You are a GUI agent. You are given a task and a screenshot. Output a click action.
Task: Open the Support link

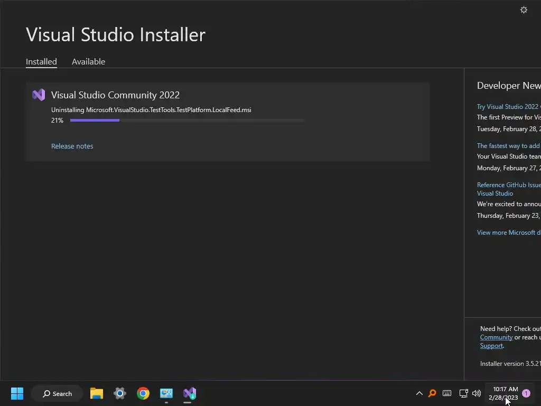point(491,346)
